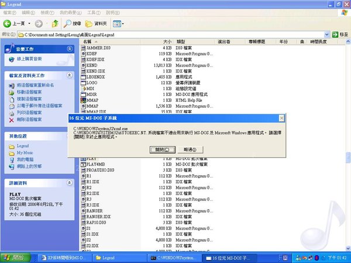This screenshot has height=263, width=351.
Task: Open the Back button history dropdown arrow
Action: (x=29, y=23)
